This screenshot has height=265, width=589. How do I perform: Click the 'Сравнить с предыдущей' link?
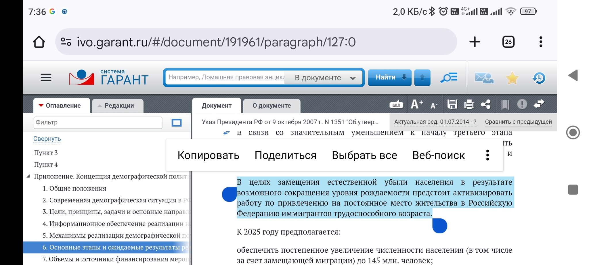click(518, 122)
